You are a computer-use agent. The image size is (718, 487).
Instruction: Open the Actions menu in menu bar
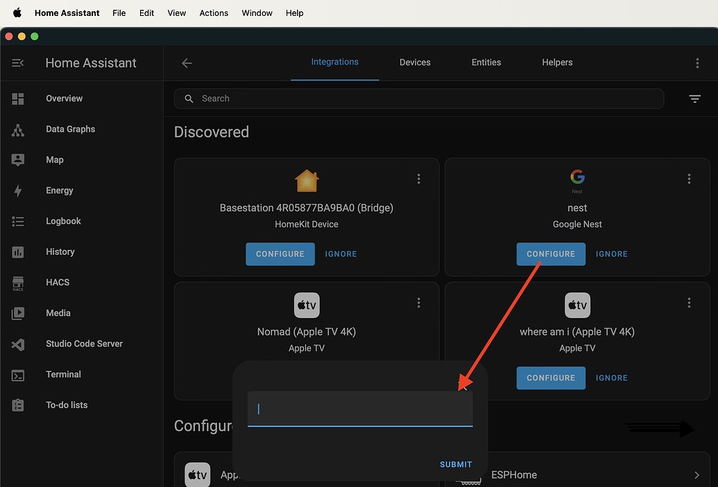pyautogui.click(x=214, y=13)
